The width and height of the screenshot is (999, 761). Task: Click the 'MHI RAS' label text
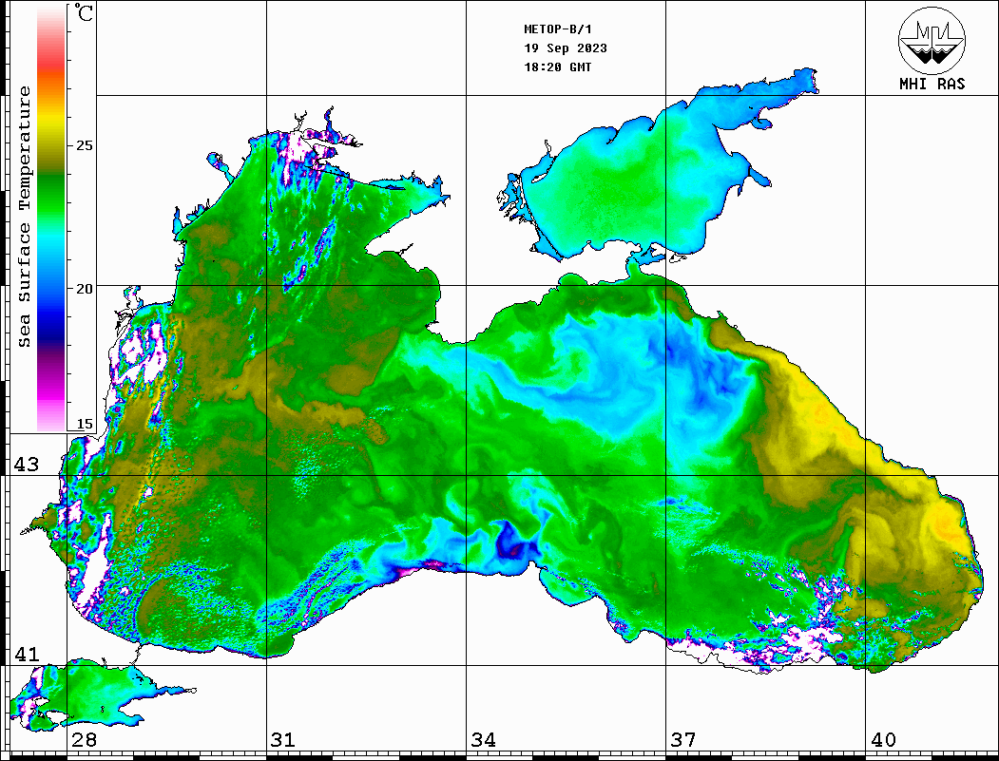(x=932, y=84)
